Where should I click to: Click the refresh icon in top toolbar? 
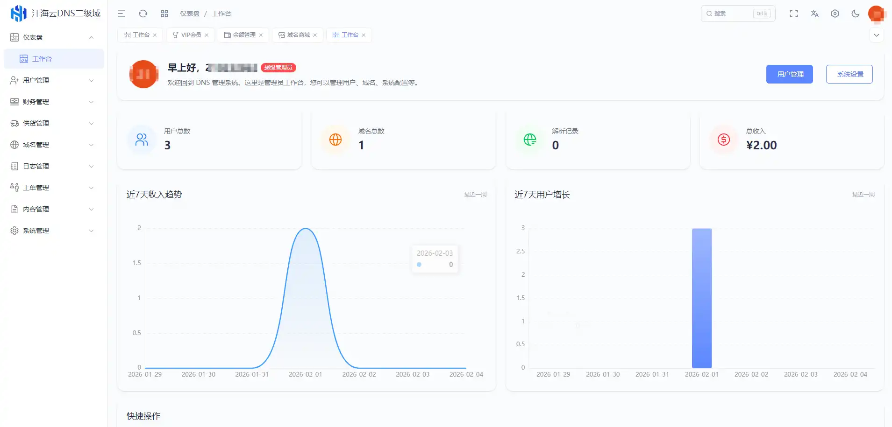(x=143, y=14)
